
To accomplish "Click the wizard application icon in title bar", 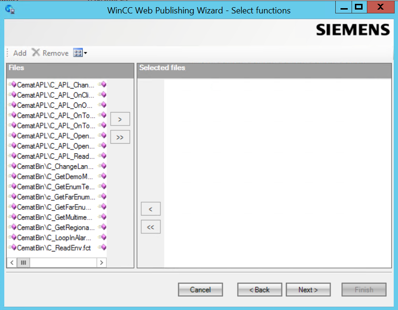I will pos(10,10).
